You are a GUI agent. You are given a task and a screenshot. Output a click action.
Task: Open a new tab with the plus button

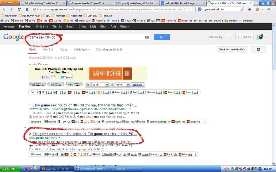click(x=256, y=3)
